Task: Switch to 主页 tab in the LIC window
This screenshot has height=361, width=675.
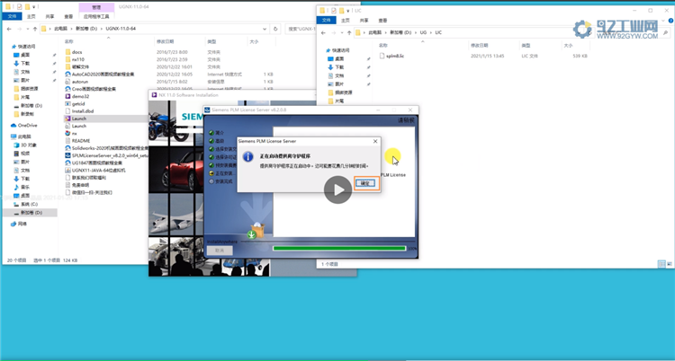Action: (x=346, y=20)
